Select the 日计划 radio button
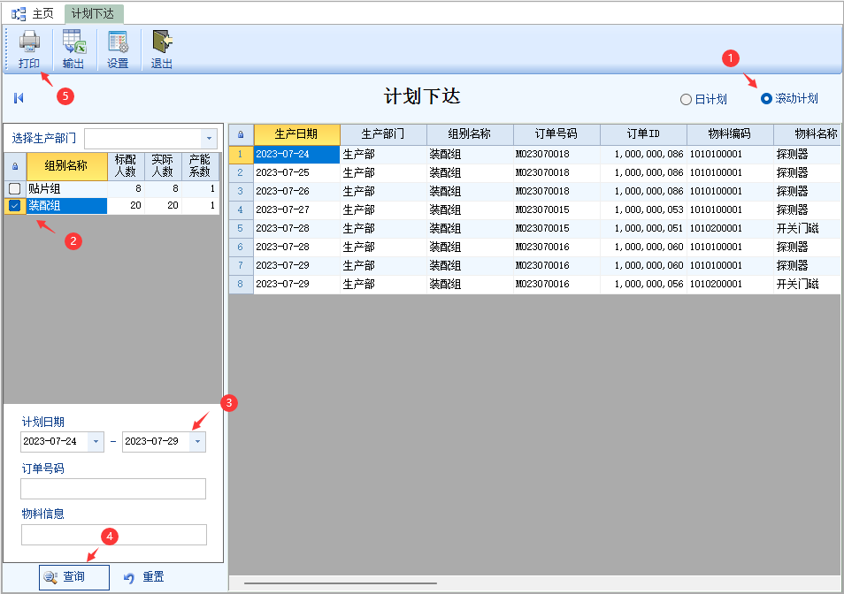Viewport: 844px width, 594px height. pos(686,100)
